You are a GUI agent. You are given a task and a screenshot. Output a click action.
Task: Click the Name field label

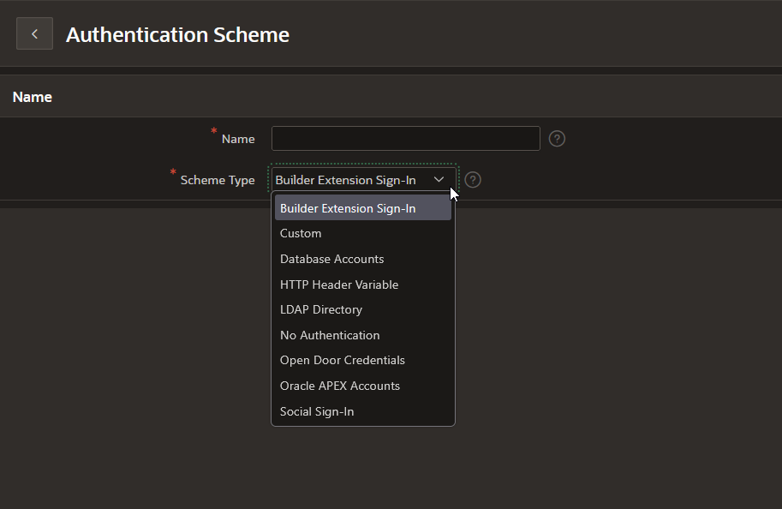coord(238,139)
